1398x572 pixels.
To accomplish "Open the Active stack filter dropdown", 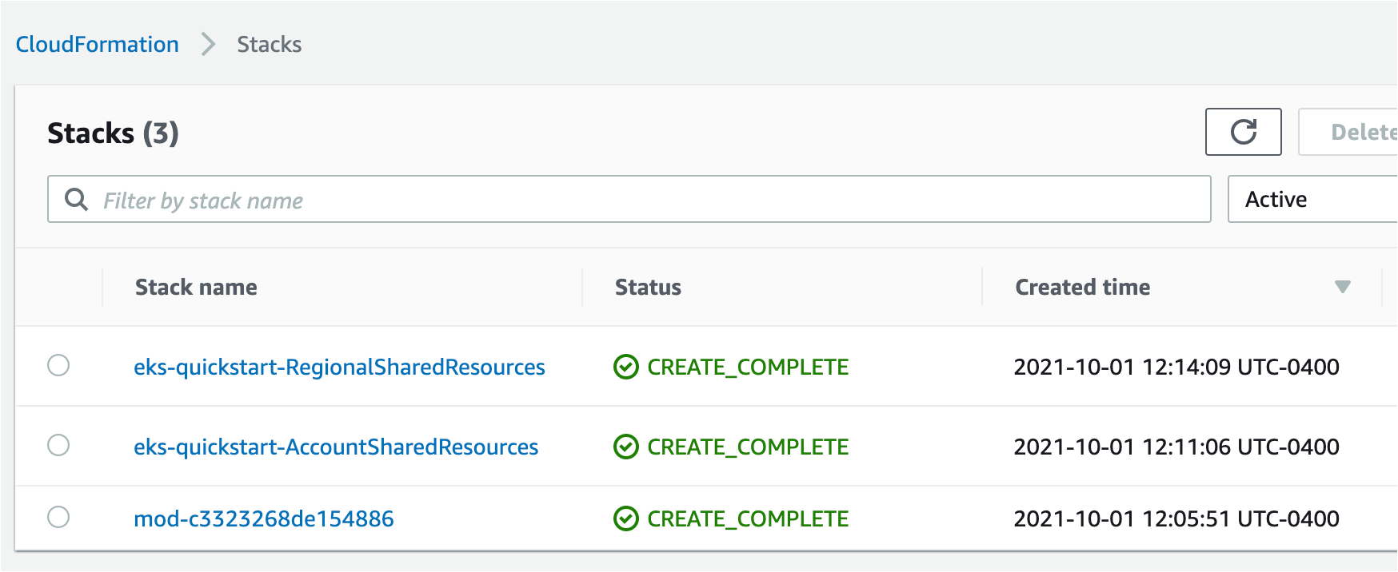I will (1312, 199).
